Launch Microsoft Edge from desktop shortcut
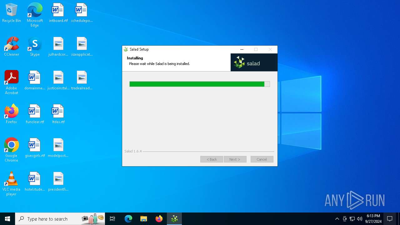Screen dimensions: 400x225 [x=35, y=15]
